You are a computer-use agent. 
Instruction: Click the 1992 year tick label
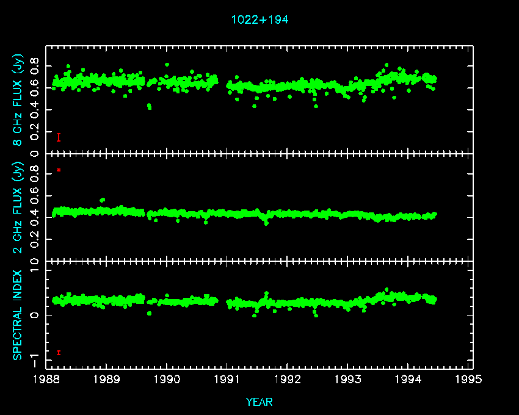(288, 380)
